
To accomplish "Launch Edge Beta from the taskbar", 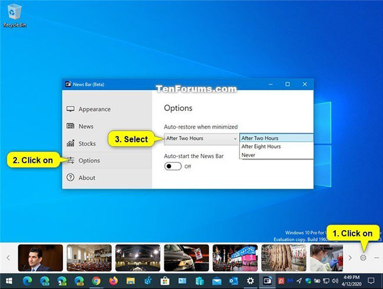I will pyautogui.click(x=44, y=281).
